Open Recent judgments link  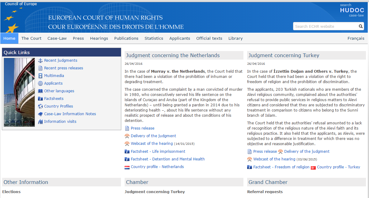coord(61,61)
